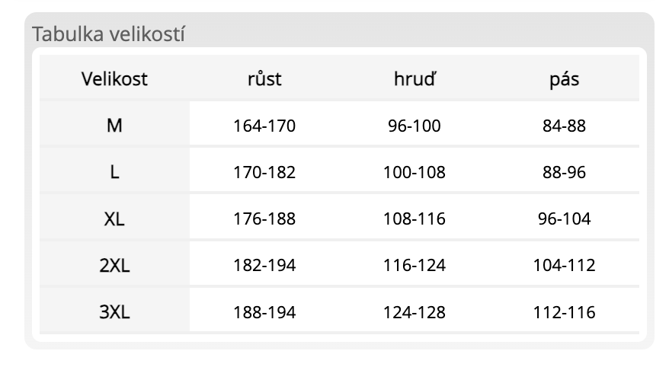Viewport: 669px width, 367px height.
Task: Select the M size row label
Action: 114,126
